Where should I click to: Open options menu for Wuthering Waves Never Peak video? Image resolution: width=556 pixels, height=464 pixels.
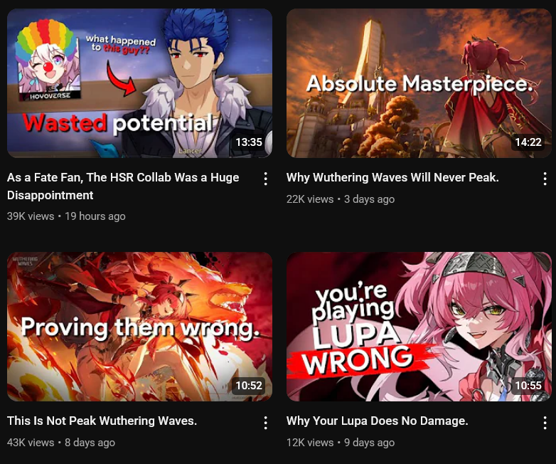pos(545,179)
